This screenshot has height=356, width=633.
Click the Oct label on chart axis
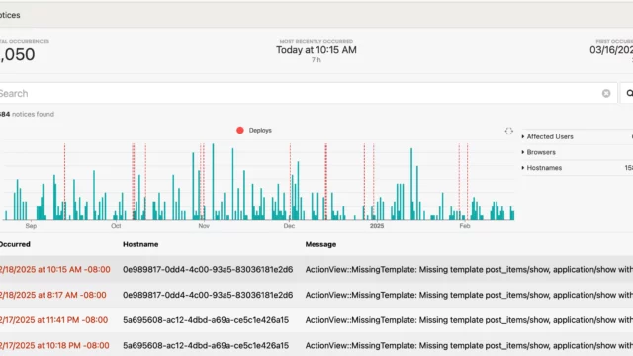click(116, 226)
